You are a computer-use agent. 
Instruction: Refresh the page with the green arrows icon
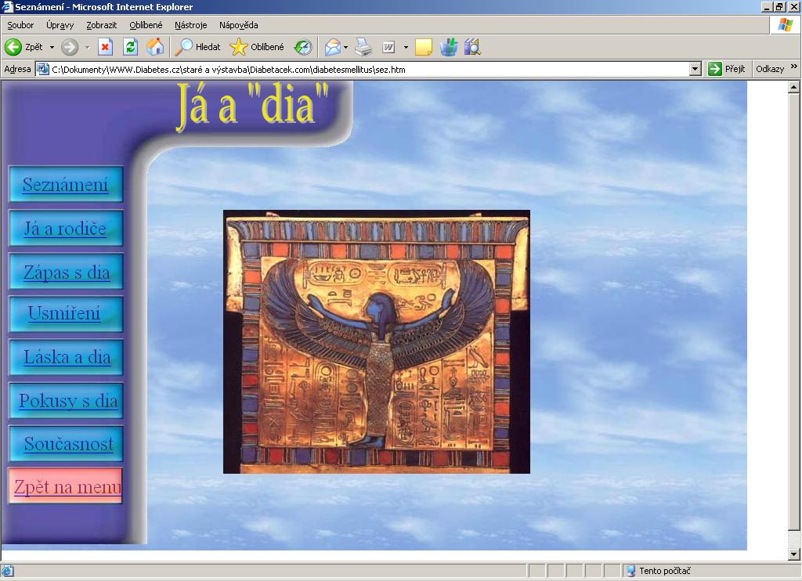(x=131, y=47)
